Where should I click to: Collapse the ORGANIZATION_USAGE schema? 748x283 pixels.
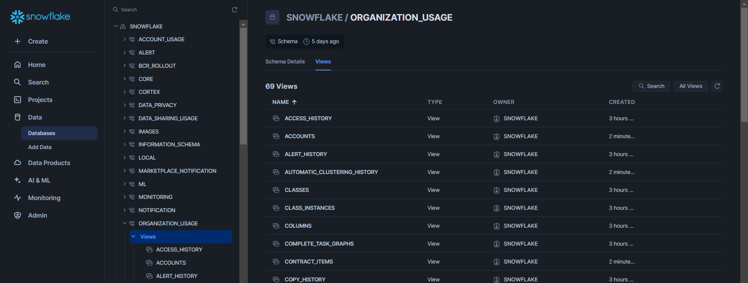tap(124, 223)
